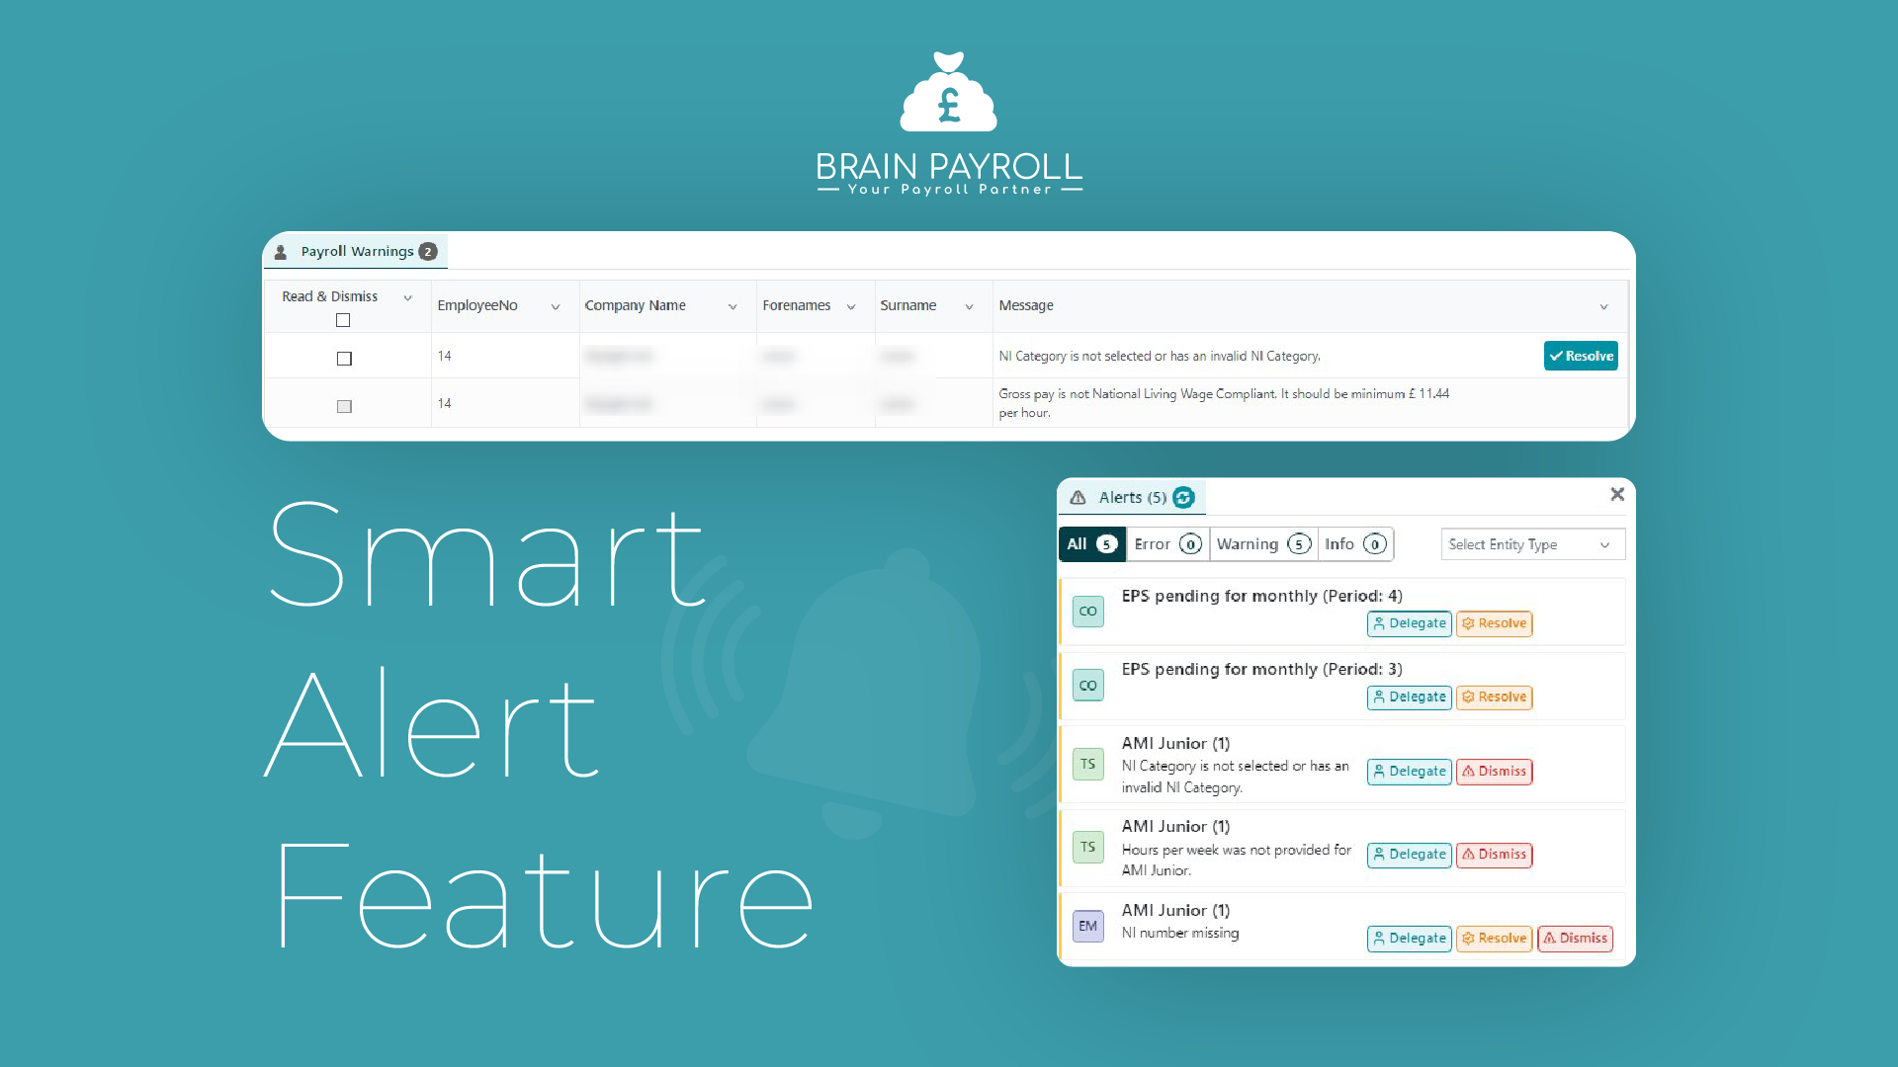
Task: Click the Payroll Warnings panel header icon
Action: (x=286, y=250)
